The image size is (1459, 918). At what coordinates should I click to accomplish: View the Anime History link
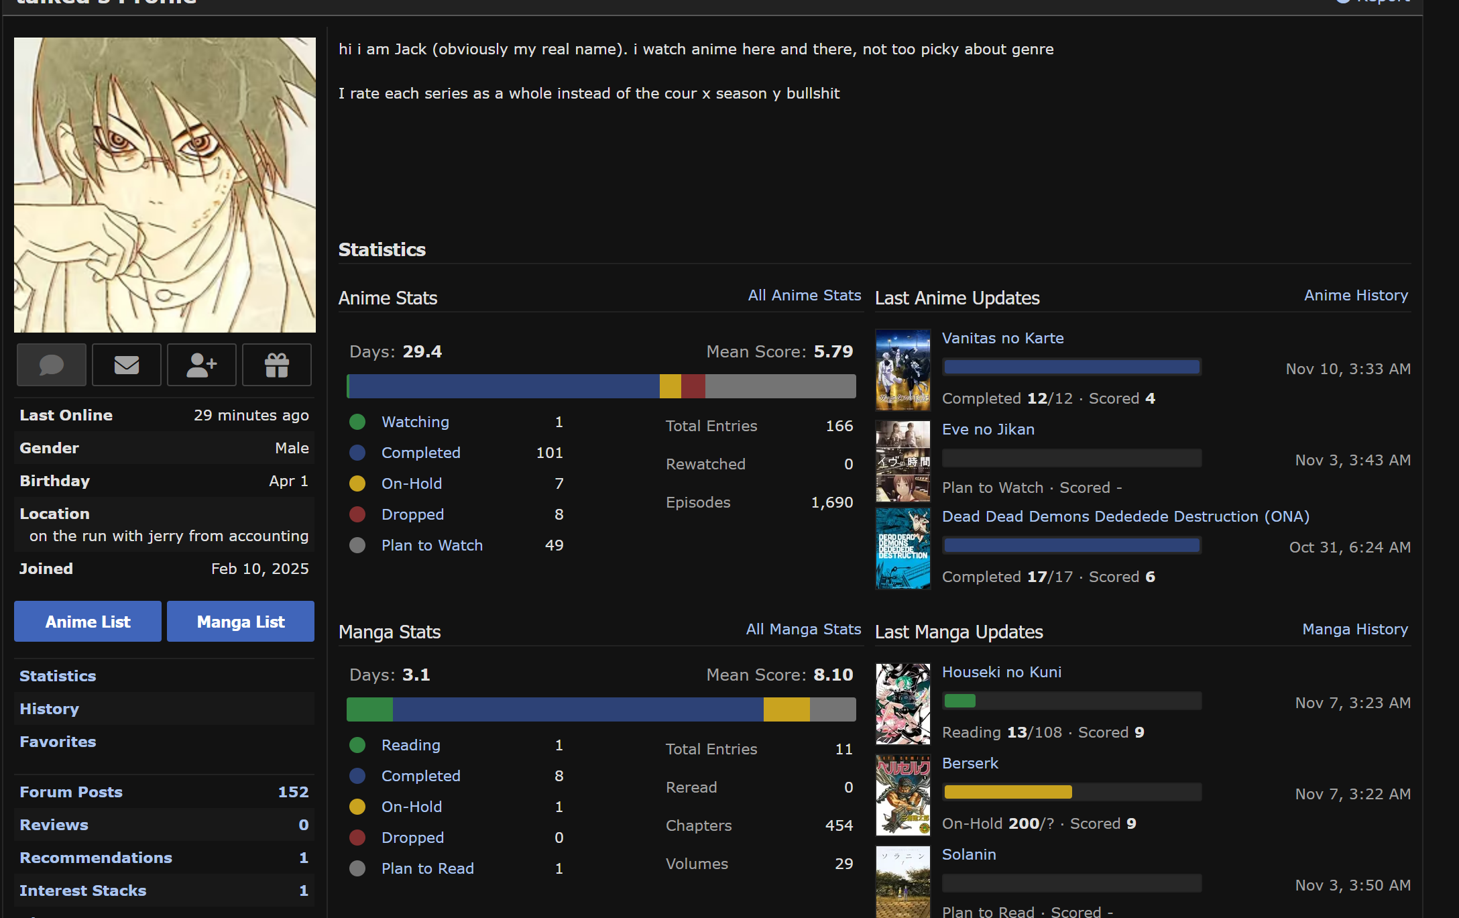1356,295
